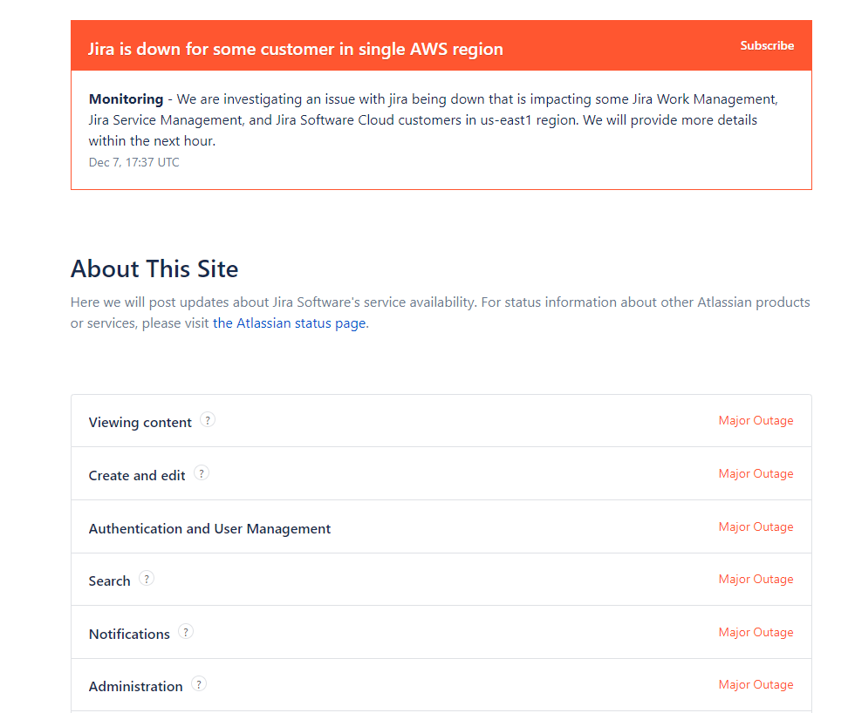848x713 pixels.
Task: Click the help icon next to Create and edit
Action: pos(202,473)
